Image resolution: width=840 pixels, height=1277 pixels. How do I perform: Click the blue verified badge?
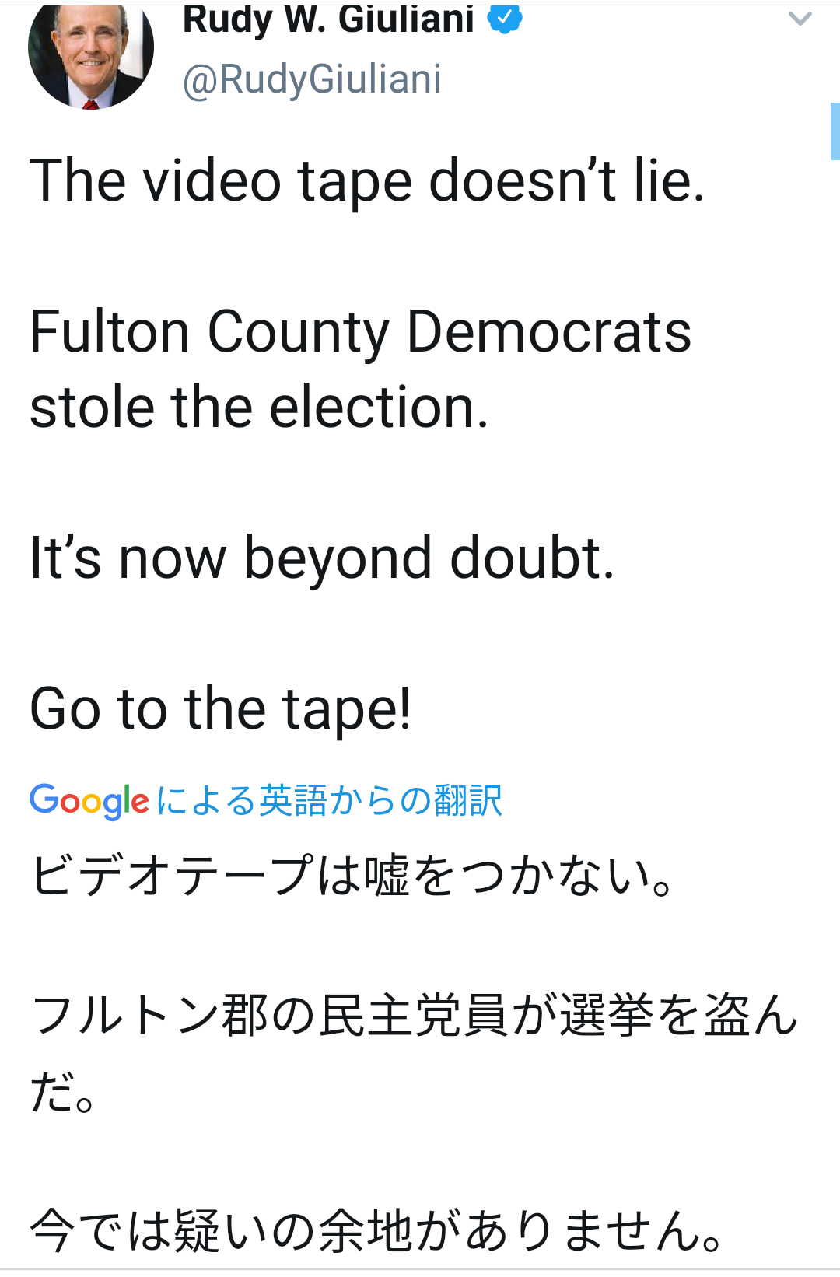(x=505, y=18)
